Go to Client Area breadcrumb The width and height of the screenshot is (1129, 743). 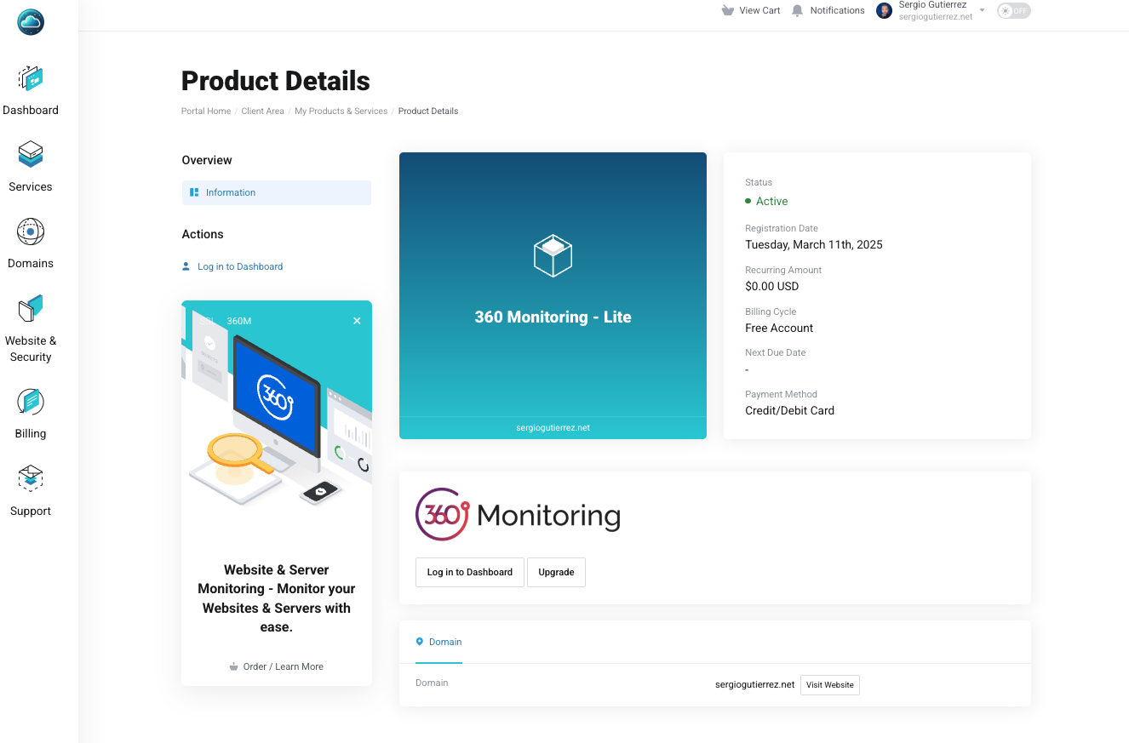coord(262,111)
